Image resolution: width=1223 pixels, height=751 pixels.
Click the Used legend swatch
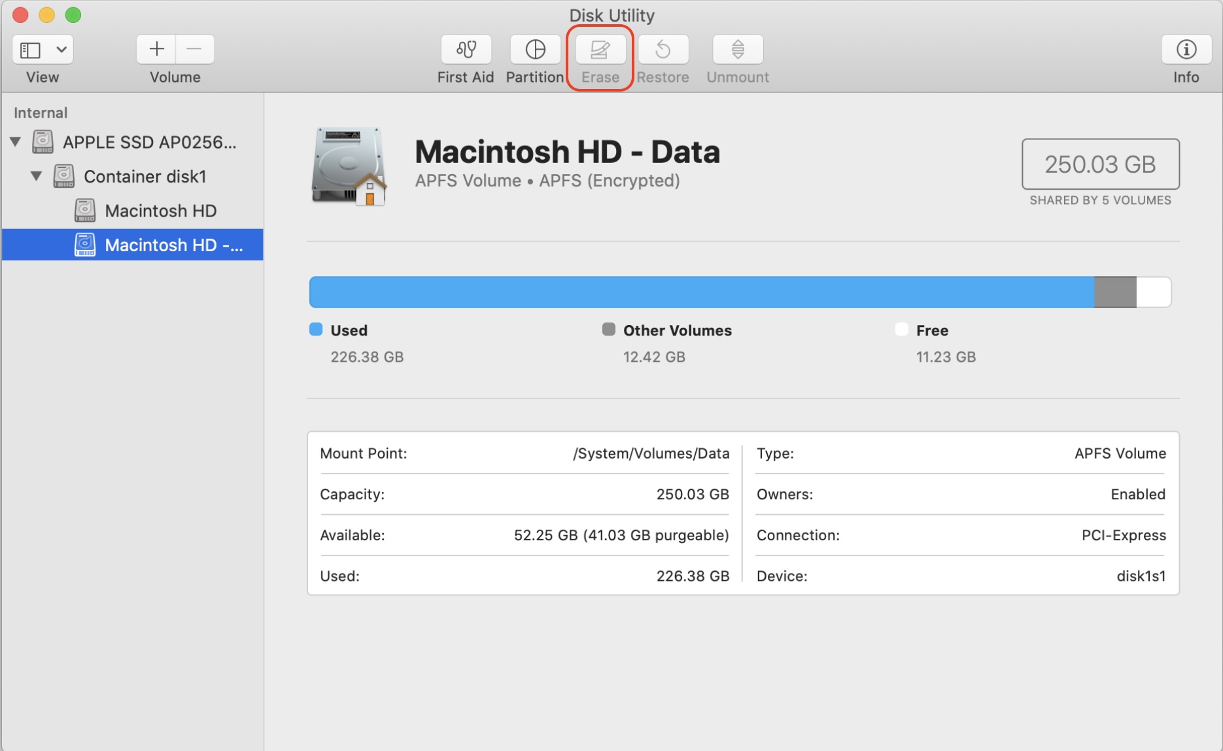tap(316, 329)
